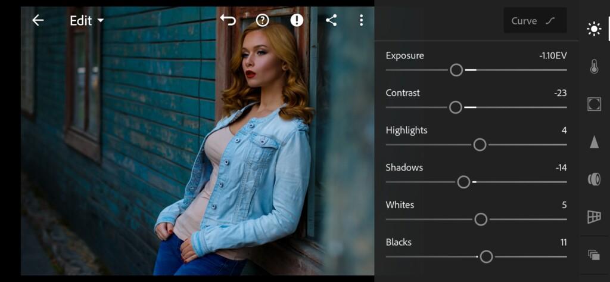Click the Highlights slider handle
Viewport: 610px width, 282px height.
480,145
